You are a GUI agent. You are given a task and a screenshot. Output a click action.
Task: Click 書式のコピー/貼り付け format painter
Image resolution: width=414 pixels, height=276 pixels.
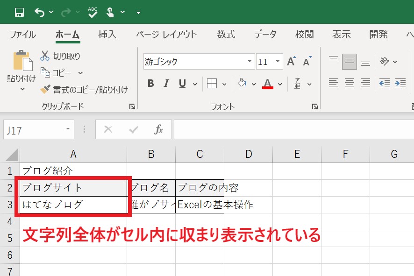84,90
